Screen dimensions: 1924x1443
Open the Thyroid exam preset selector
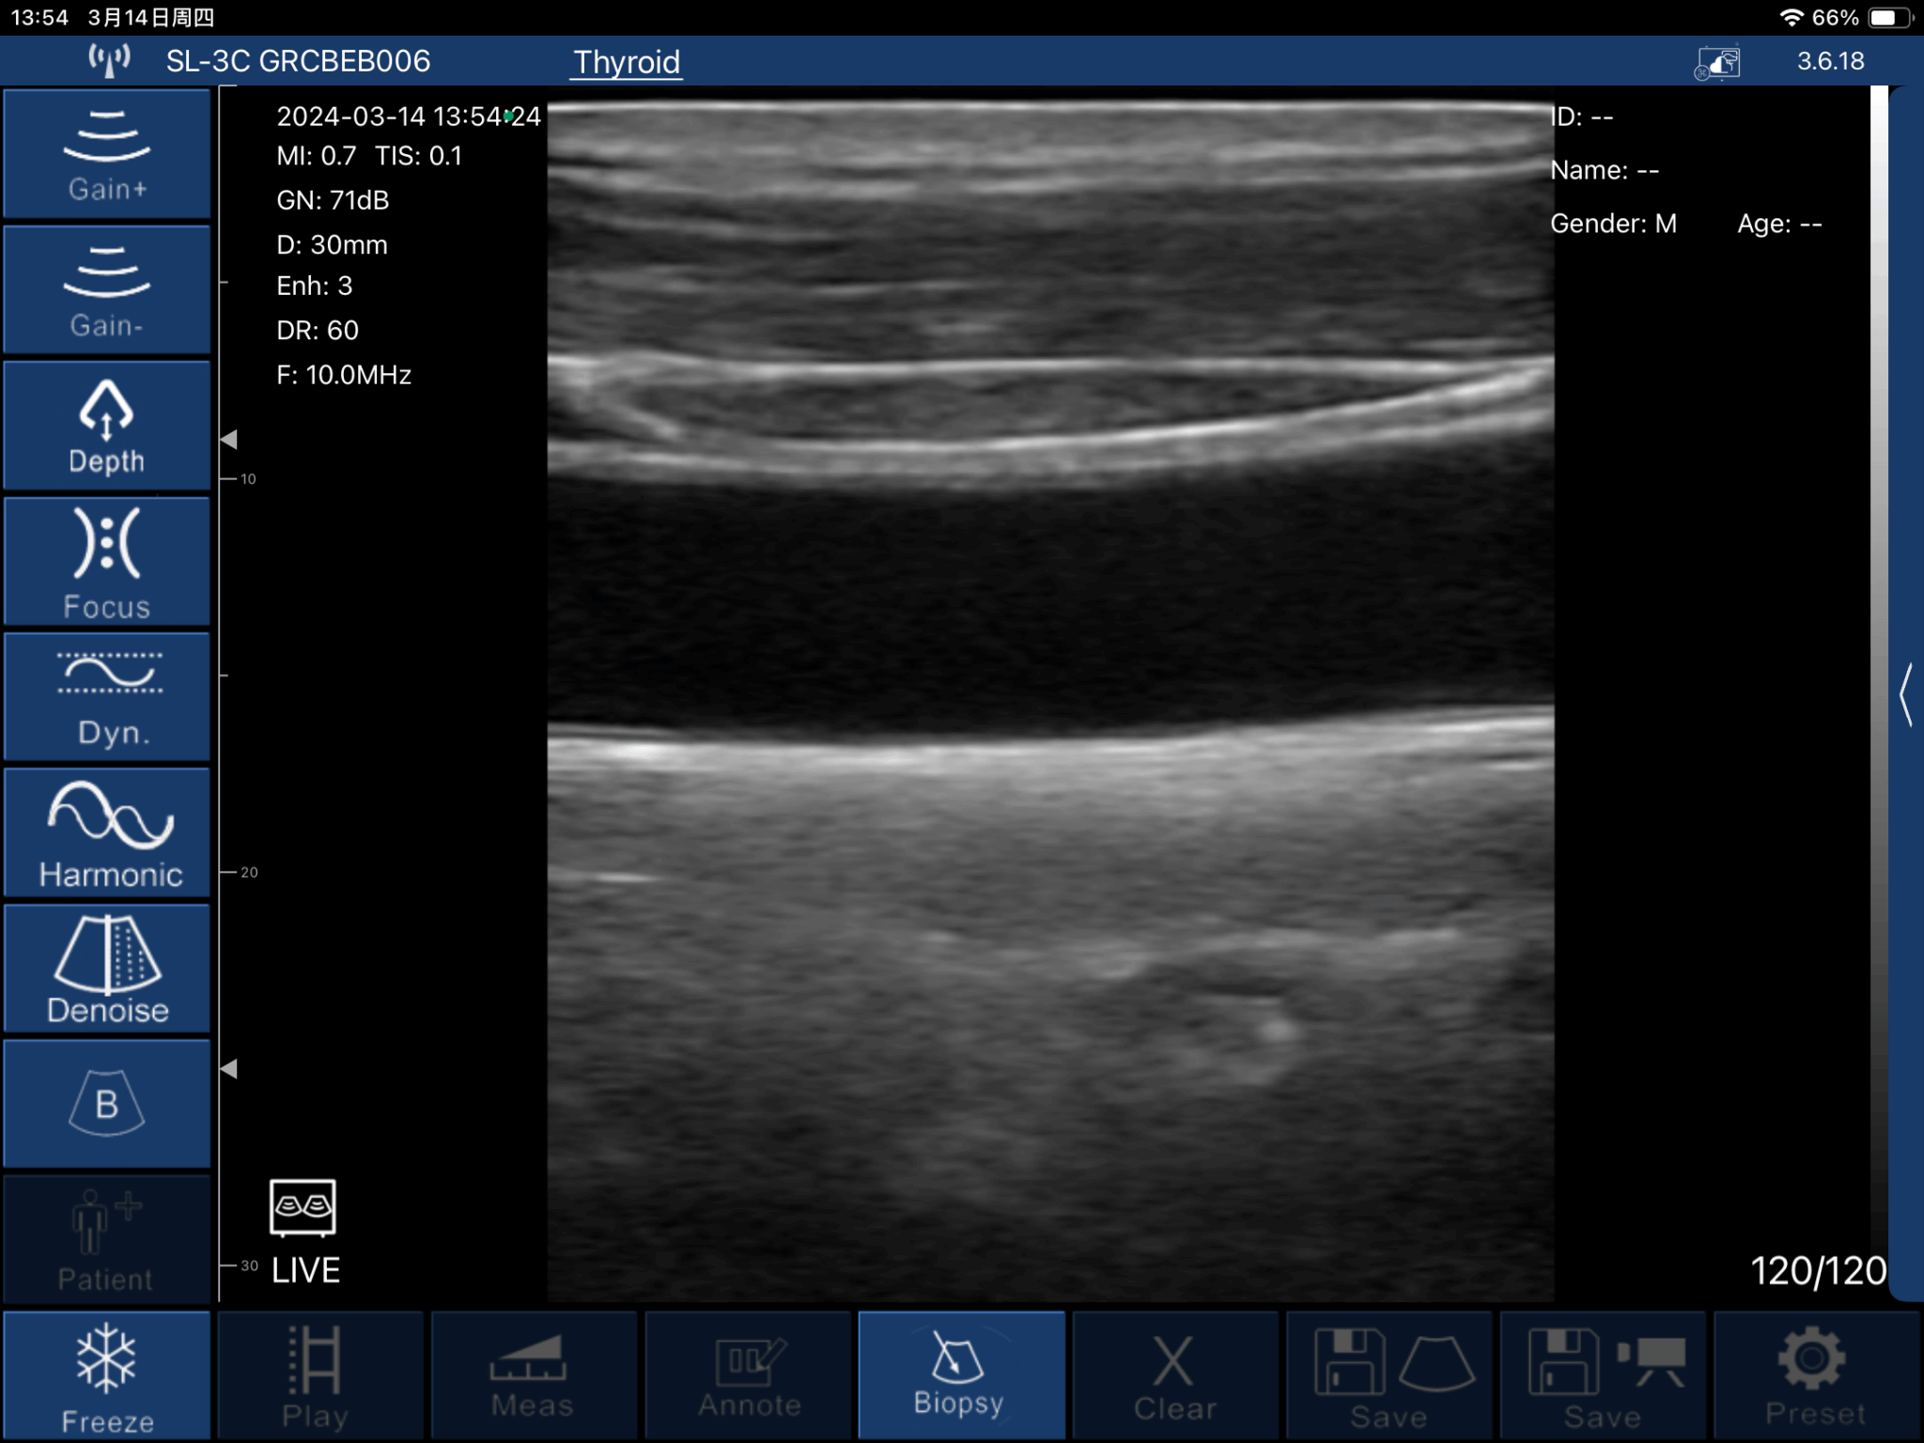pos(626,62)
